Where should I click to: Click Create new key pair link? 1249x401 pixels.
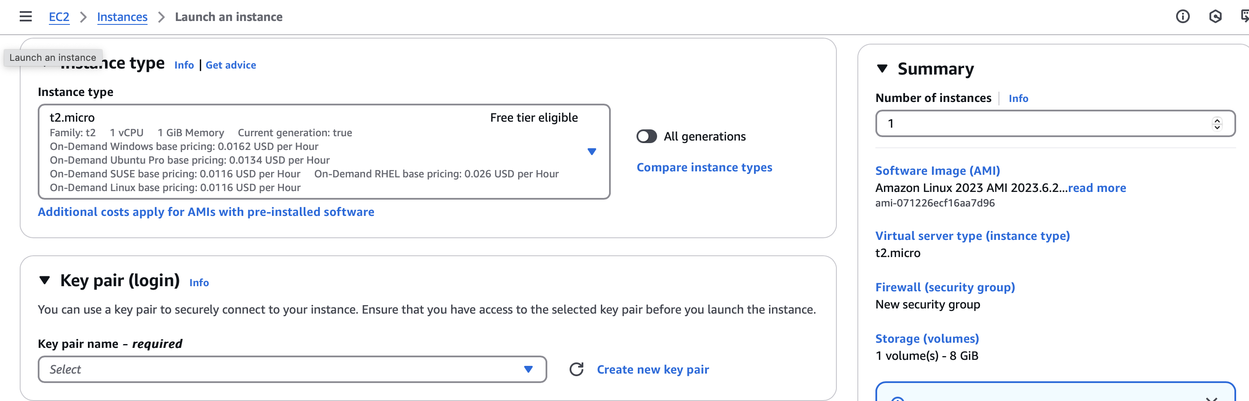[652, 370]
